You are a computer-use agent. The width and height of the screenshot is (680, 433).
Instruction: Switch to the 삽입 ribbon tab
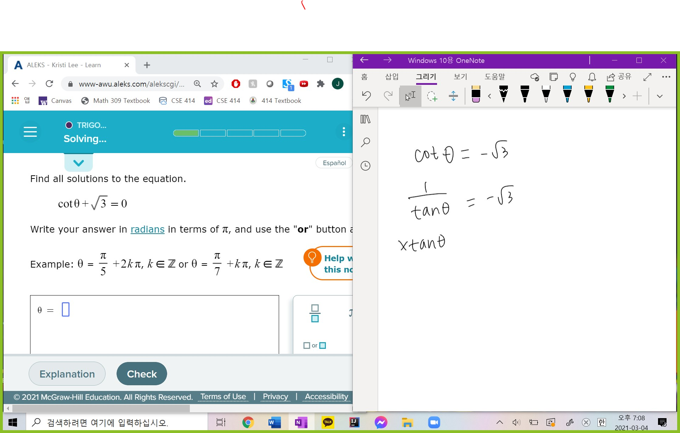point(392,77)
